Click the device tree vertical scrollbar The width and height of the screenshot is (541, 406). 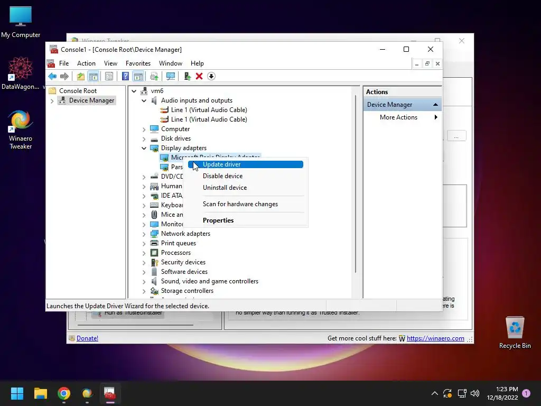tap(356, 183)
